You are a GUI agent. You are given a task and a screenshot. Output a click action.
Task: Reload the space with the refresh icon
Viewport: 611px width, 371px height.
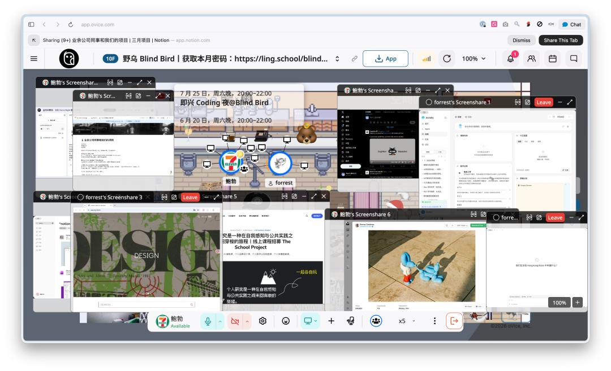tap(447, 59)
